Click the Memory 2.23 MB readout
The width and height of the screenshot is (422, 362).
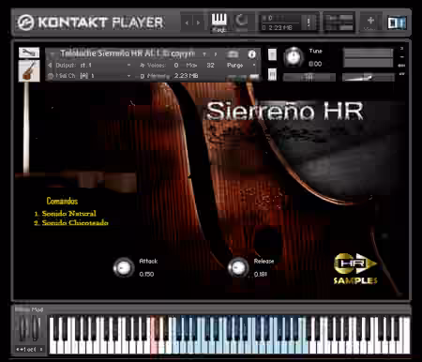tap(186, 76)
